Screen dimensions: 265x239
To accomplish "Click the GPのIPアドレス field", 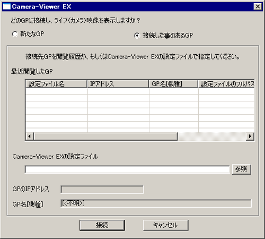I will point(102,190).
